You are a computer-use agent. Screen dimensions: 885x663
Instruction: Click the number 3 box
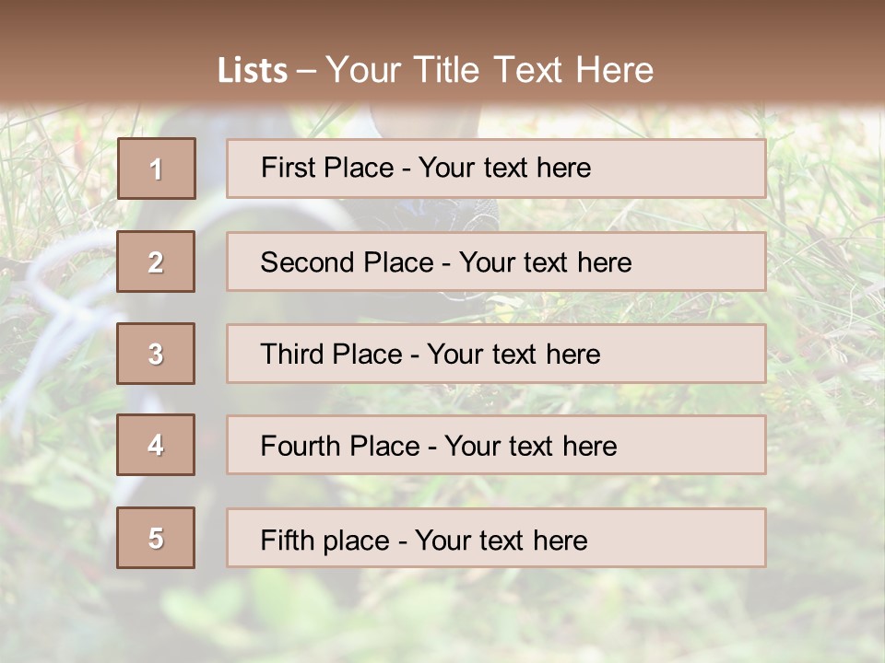[x=156, y=354]
